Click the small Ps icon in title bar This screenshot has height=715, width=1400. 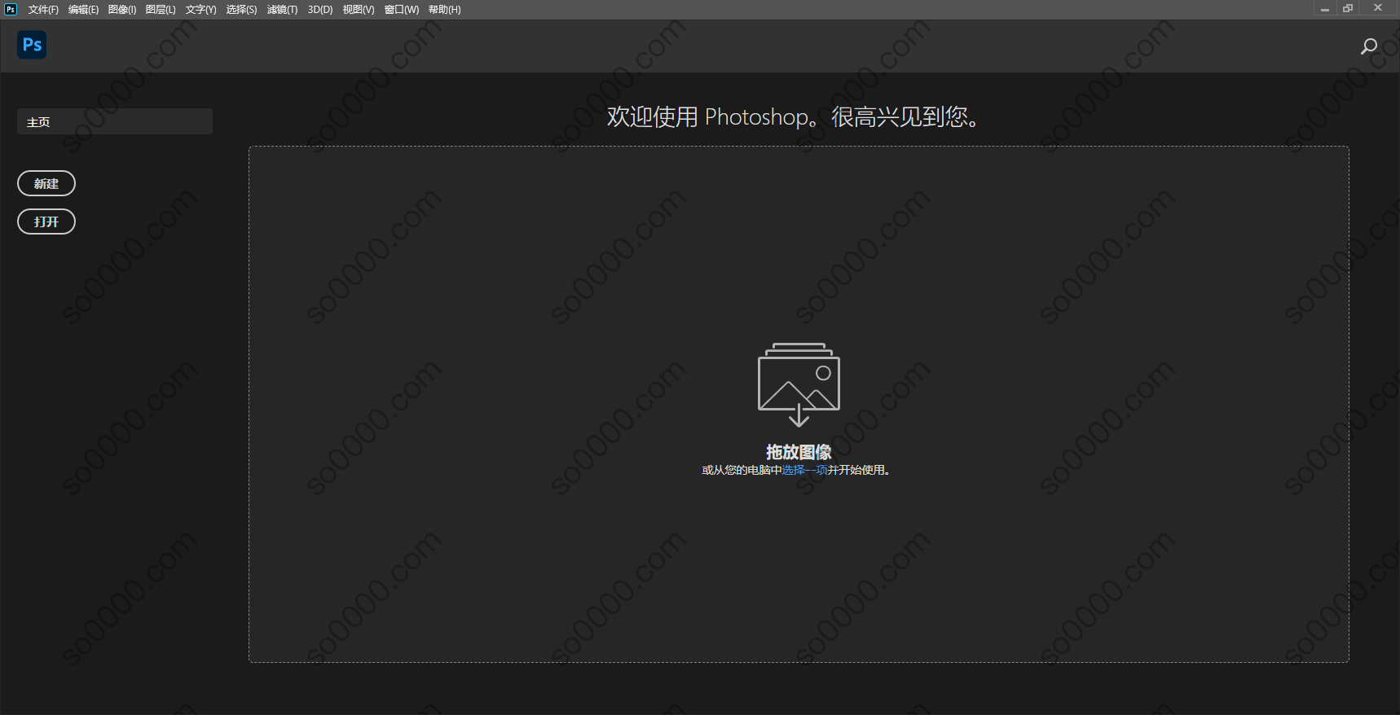pos(11,10)
